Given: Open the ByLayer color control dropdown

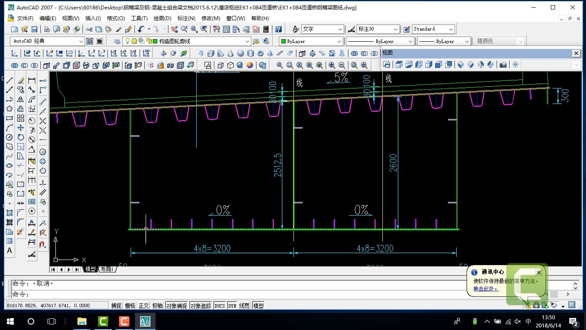Looking at the screenshot, I should [x=339, y=41].
